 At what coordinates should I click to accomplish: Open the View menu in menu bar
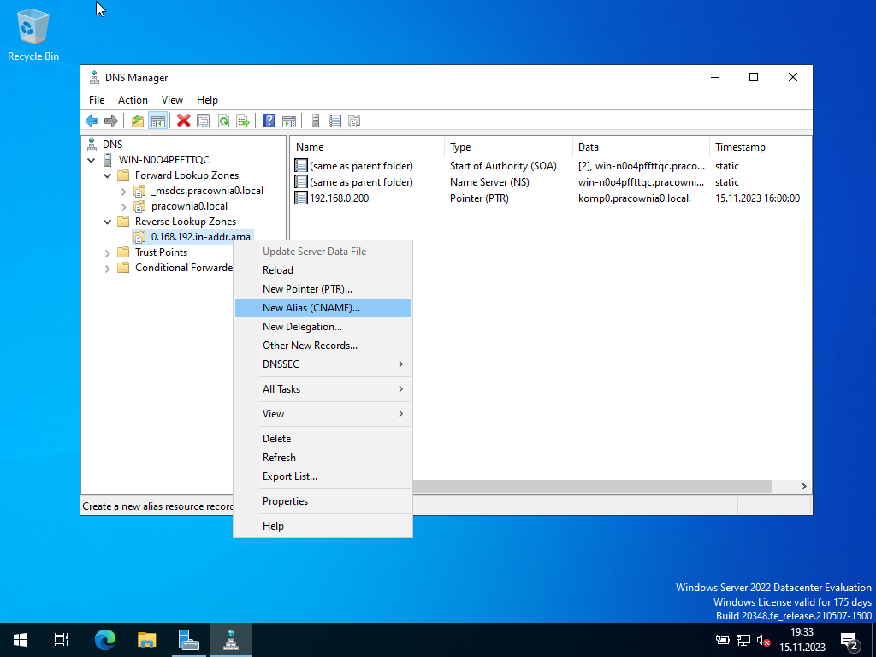coord(172,100)
